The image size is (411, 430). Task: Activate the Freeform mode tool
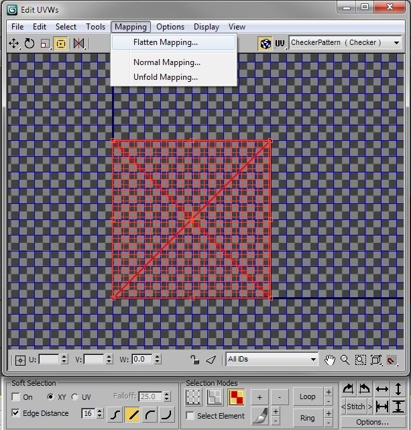61,43
